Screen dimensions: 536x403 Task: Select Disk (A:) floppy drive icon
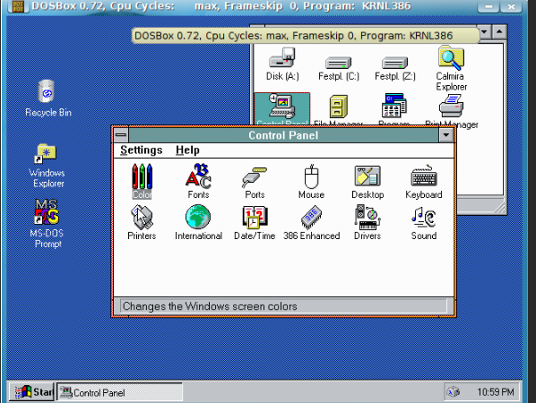[x=282, y=64]
